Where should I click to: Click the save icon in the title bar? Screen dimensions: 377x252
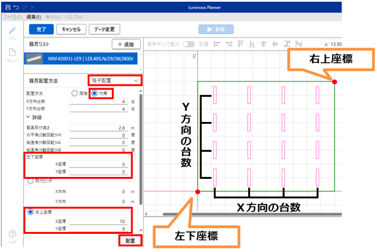[x=7, y=6]
